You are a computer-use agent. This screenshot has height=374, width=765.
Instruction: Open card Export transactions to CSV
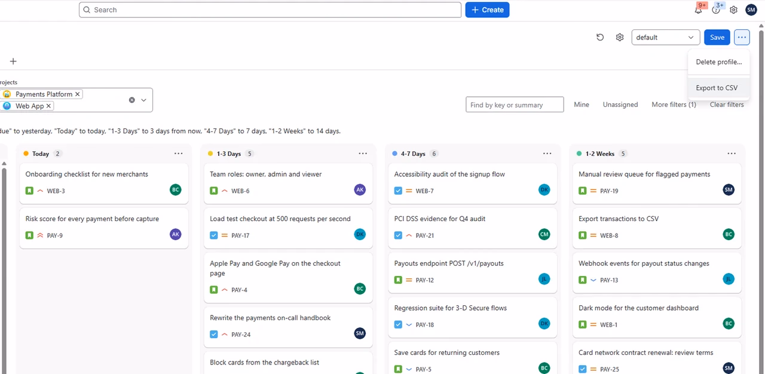coord(657,227)
